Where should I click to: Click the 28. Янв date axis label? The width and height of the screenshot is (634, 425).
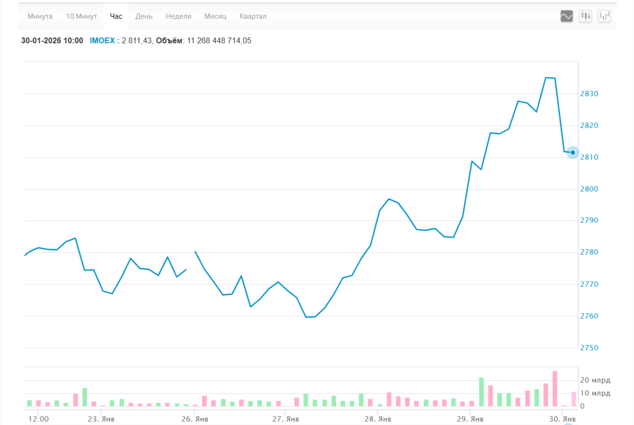click(x=378, y=419)
